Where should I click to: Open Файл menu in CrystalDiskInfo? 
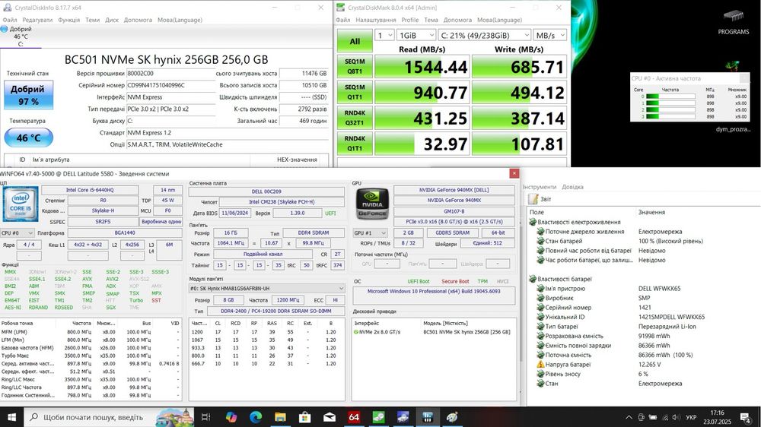pyautogui.click(x=10, y=20)
